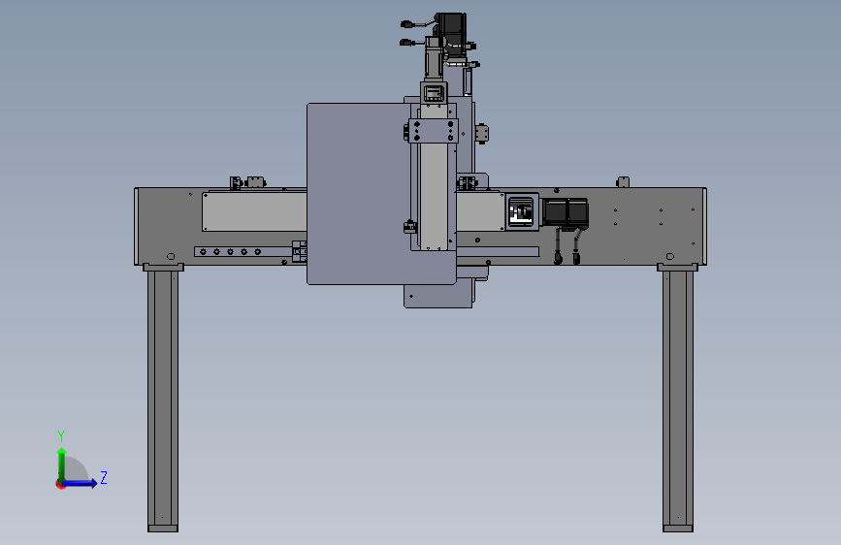Select the lower blue plate below the carriage
This screenshot has width=841, height=545.
click(x=437, y=296)
